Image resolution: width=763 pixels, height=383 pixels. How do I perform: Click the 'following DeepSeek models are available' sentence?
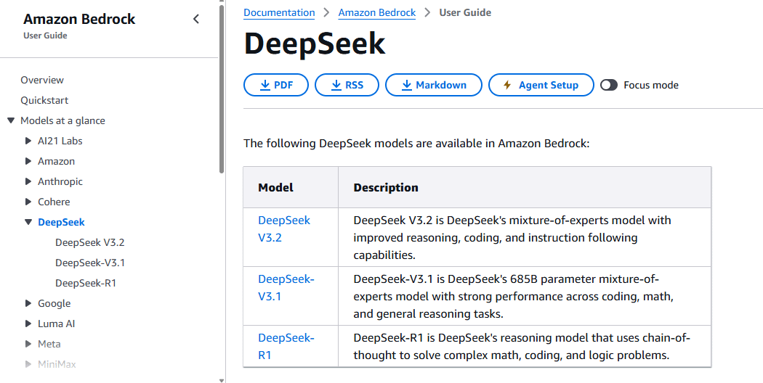point(416,144)
